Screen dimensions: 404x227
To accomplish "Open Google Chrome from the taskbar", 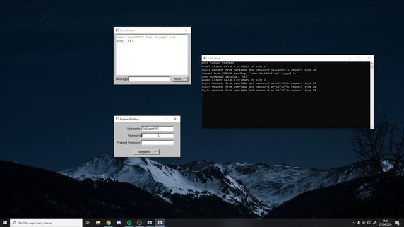I will pos(109,223).
